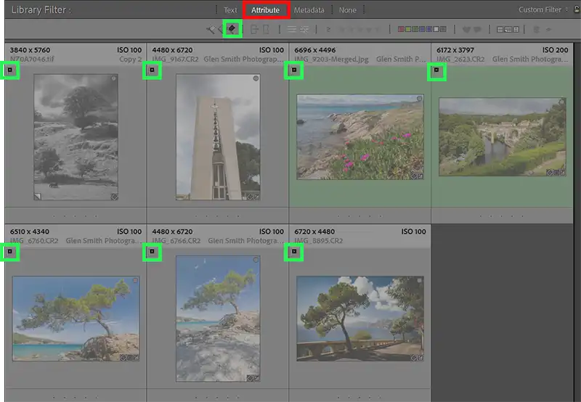This screenshot has width=581, height=402.
Task: Click the rejected flag filter icon
Action: coord(232,29)
